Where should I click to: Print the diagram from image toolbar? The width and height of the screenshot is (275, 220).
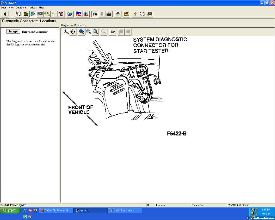pos(113,32)
